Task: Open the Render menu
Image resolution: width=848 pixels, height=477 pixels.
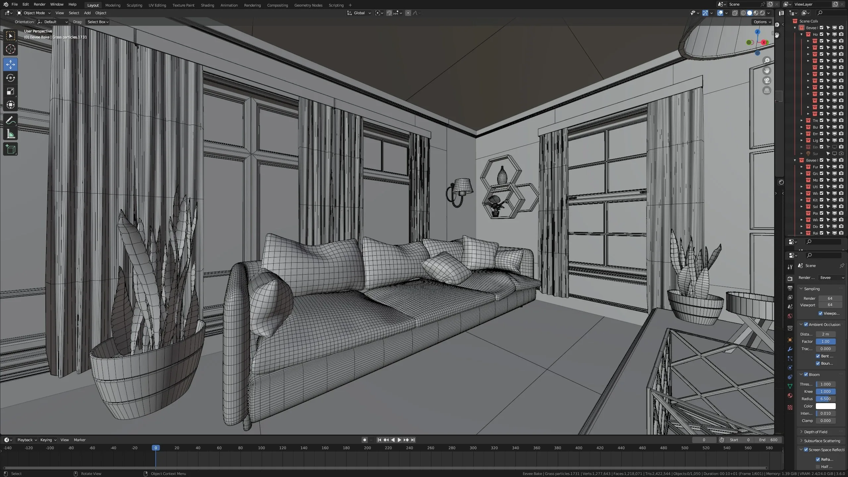Action: coord(39,4)
